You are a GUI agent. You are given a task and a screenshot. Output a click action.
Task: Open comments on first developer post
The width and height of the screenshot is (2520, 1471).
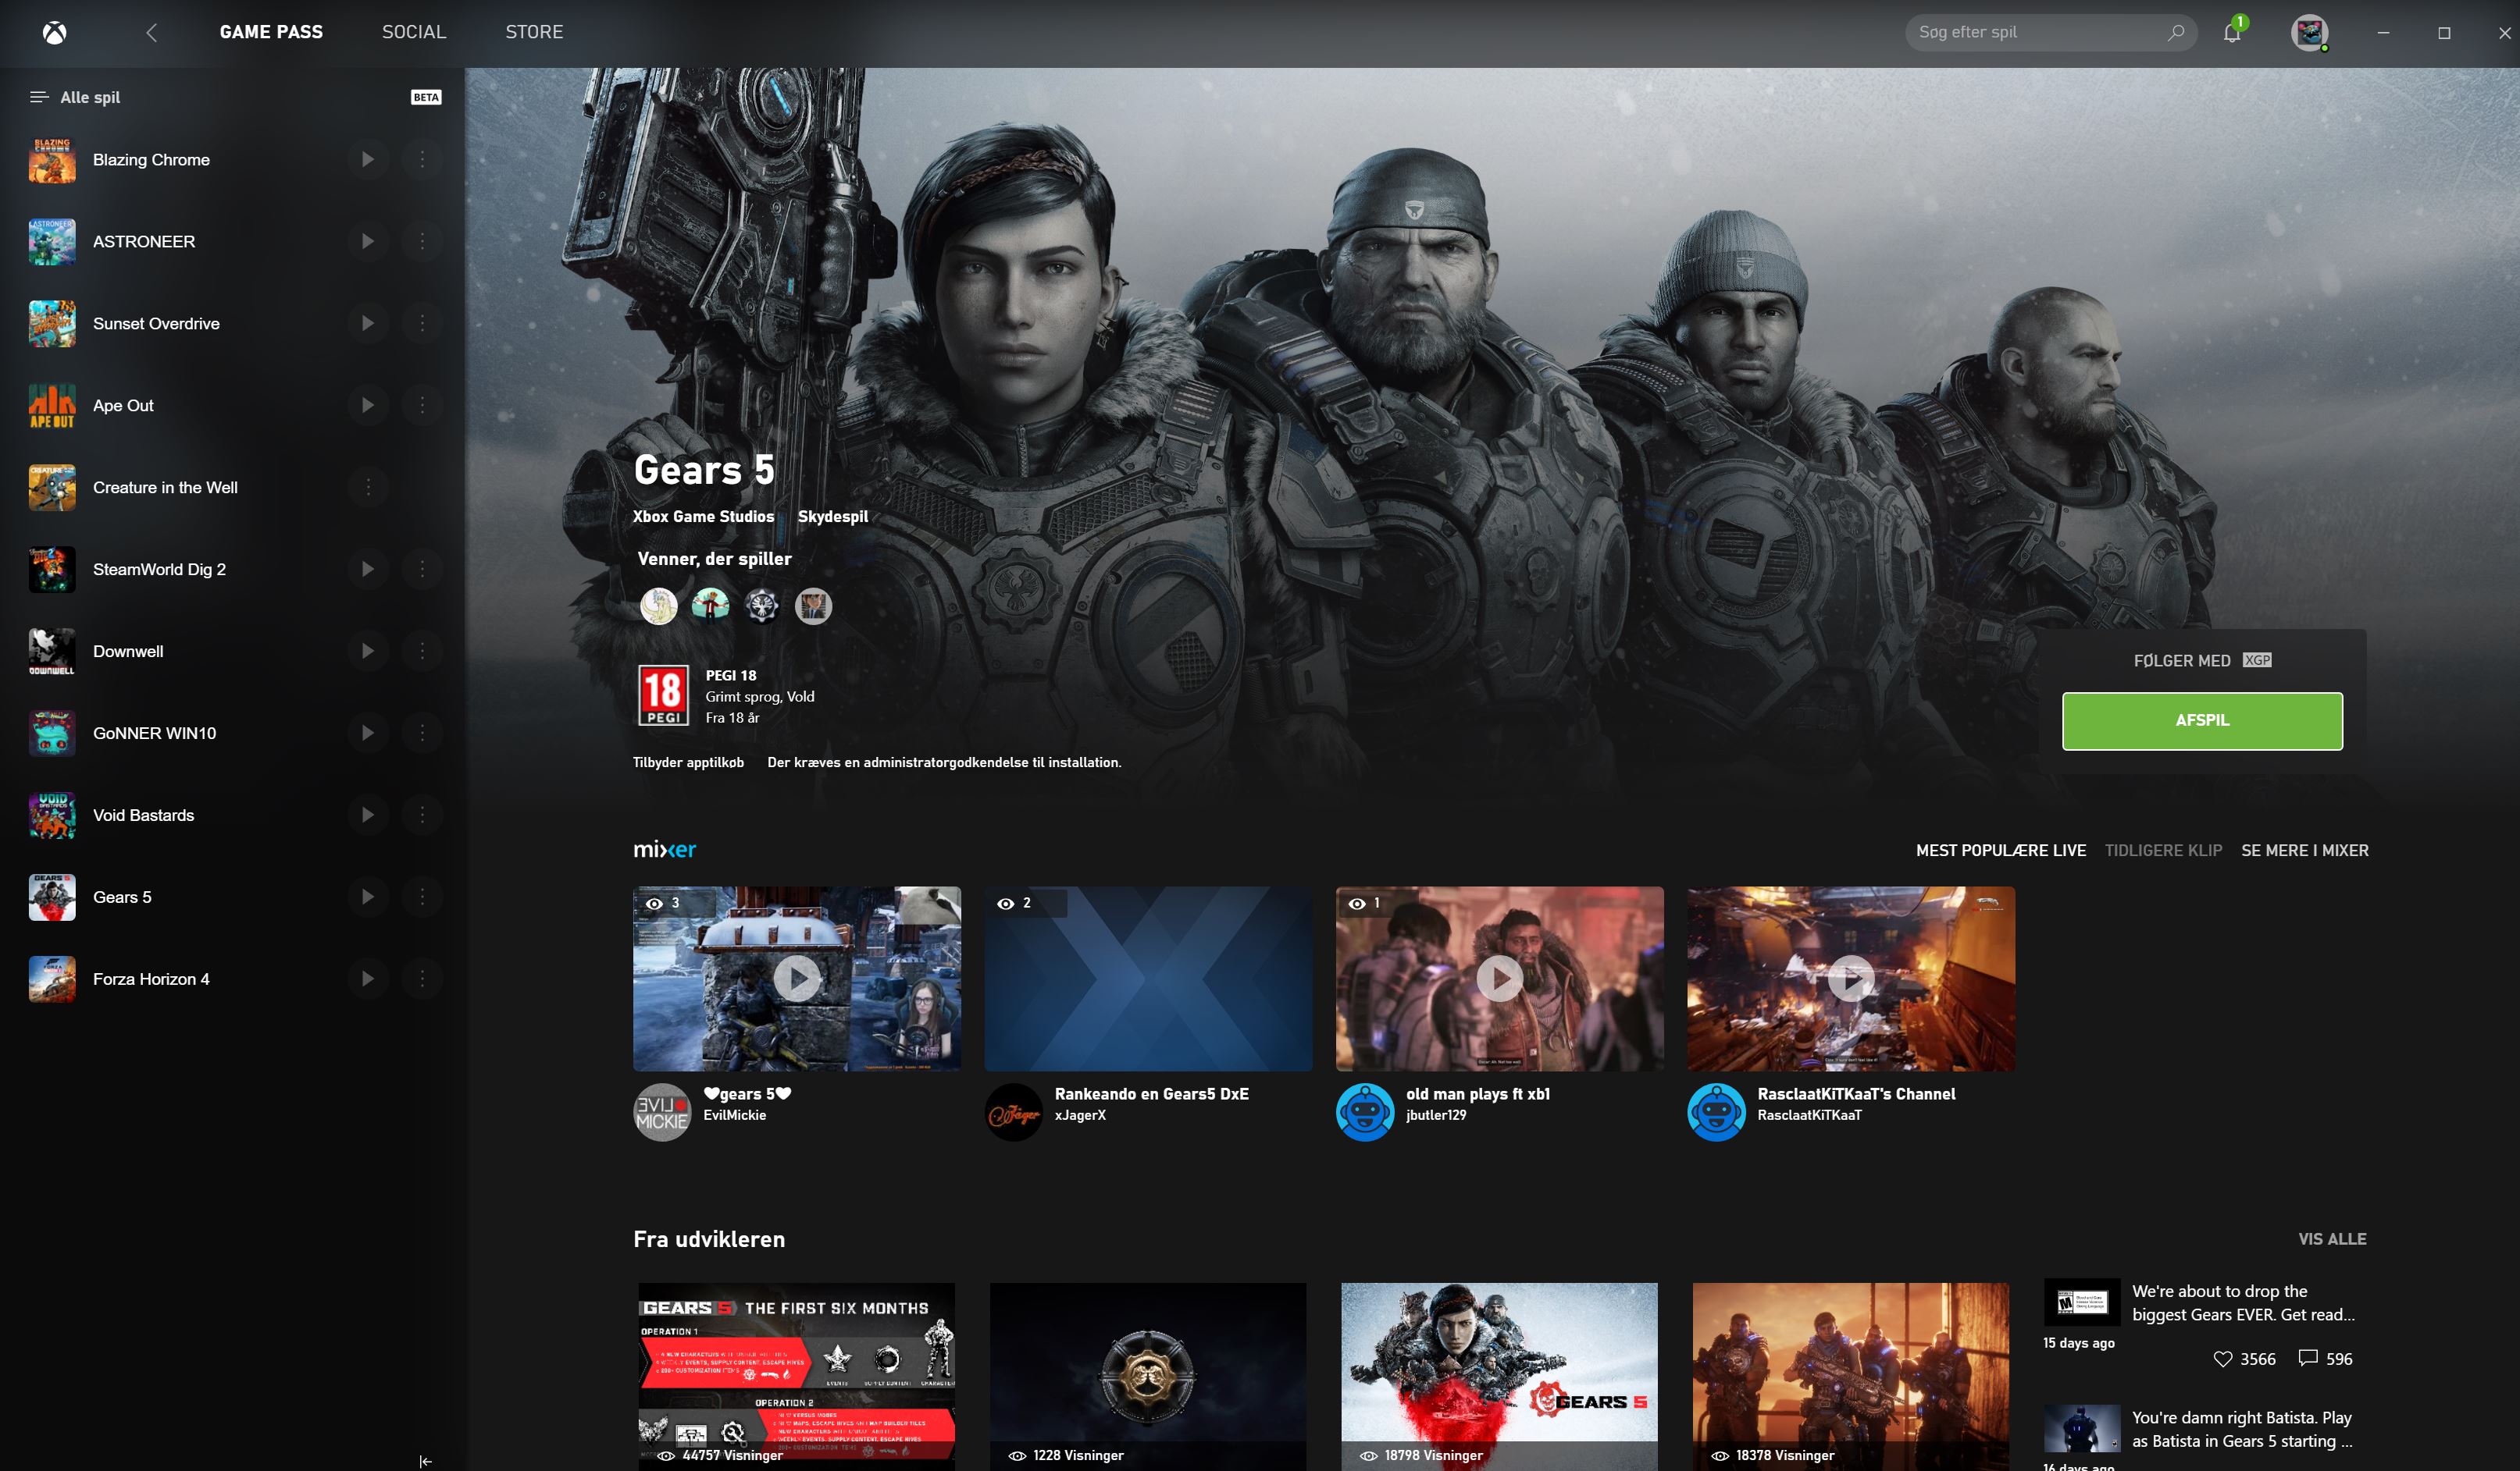click(2308, 1358)
